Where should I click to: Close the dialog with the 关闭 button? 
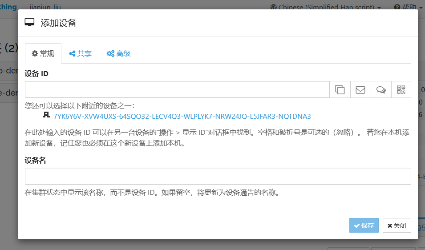click(x=397, y=226)
